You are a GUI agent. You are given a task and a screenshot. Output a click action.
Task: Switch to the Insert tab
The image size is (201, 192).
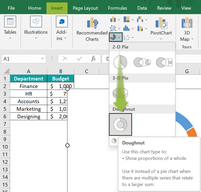(57, 8)
